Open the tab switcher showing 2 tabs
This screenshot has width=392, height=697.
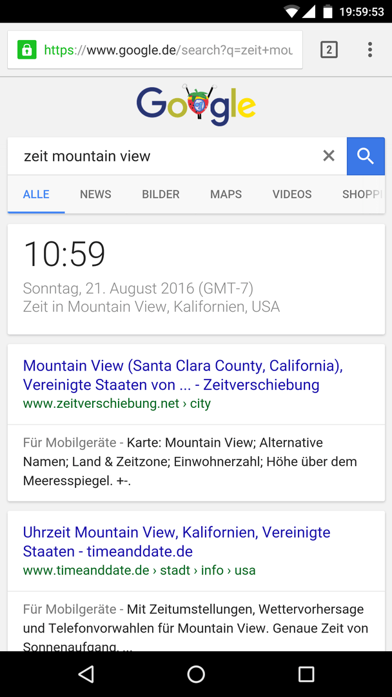[329, 50]
